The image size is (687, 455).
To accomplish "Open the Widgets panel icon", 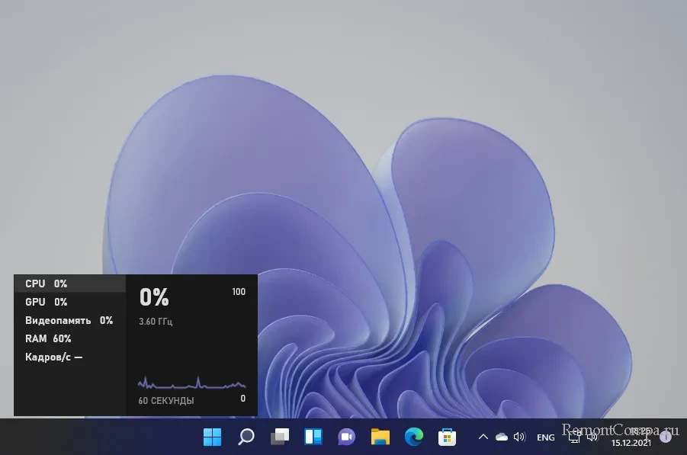I will 313,437.
